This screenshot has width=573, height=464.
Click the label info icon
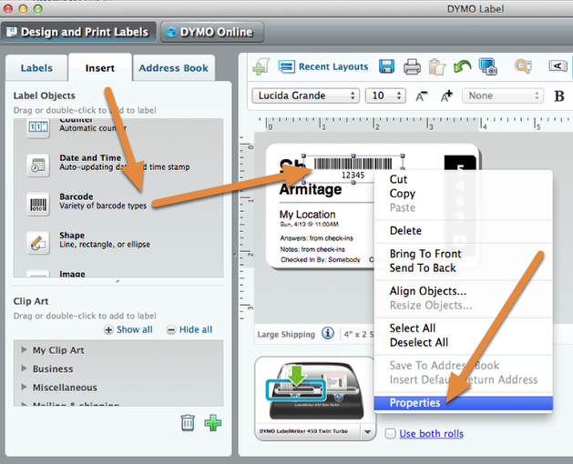click(328, 333)
